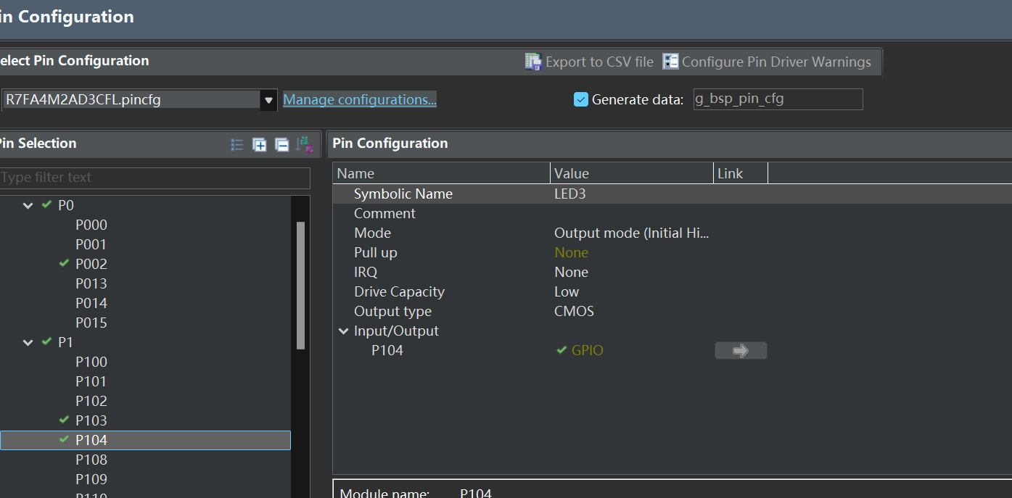Sort pins alphabetically with the a-z icon
Viewport: 1012px width, 498px height.
(x=305, y=144)
